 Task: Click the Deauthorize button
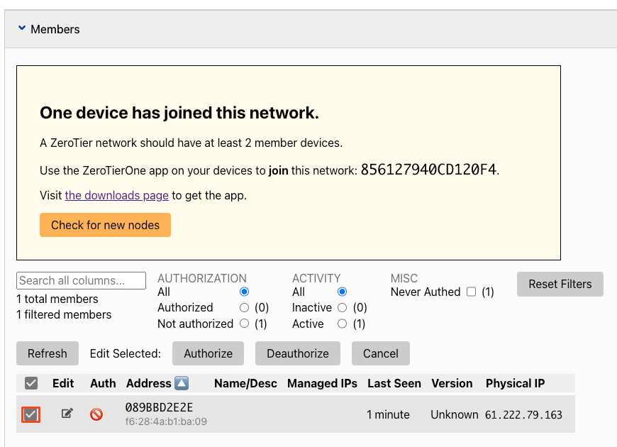pos(298,353)
